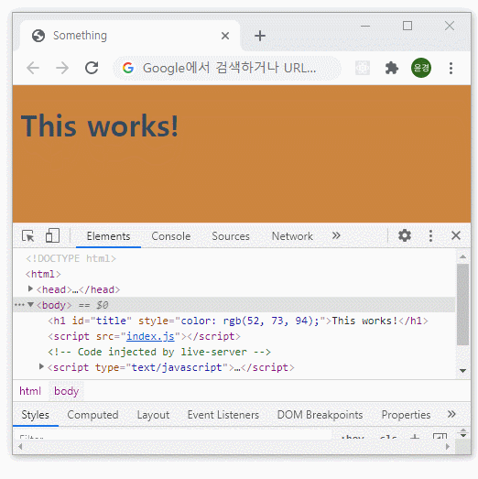Click the This works! heading
This screenshot has width=478, height=479.
point(100,126)
